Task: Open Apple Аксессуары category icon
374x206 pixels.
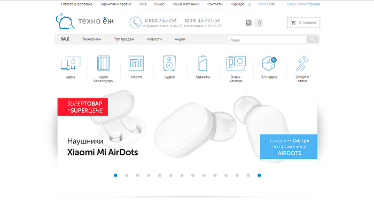Action: (103, 63)
